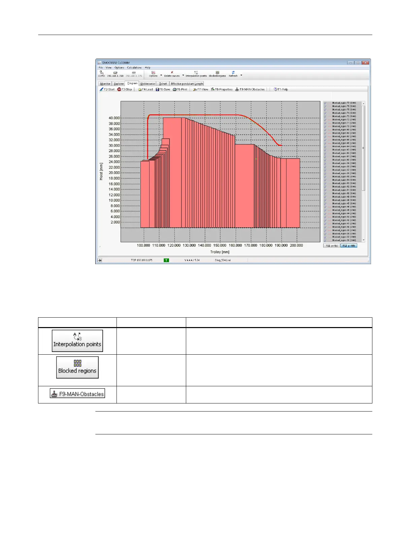Toggle the Blocked_region 41 checkbox

pyautogui.click(x=325, y=224)
